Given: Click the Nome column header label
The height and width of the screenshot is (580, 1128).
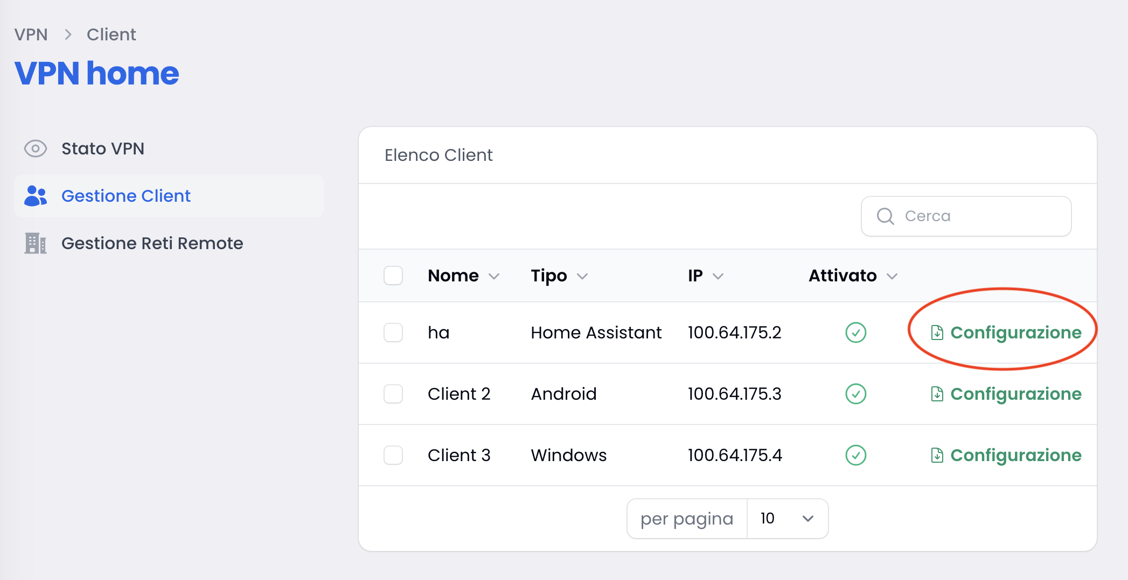Looking at the screenshot, I should tap(453, 275).
